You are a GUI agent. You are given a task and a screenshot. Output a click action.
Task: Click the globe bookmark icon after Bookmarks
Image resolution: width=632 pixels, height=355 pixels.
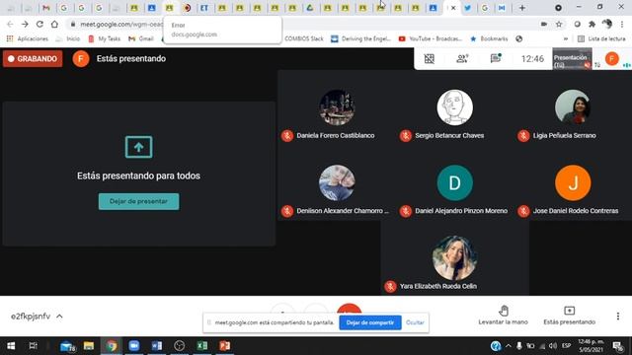pos(519,38)
